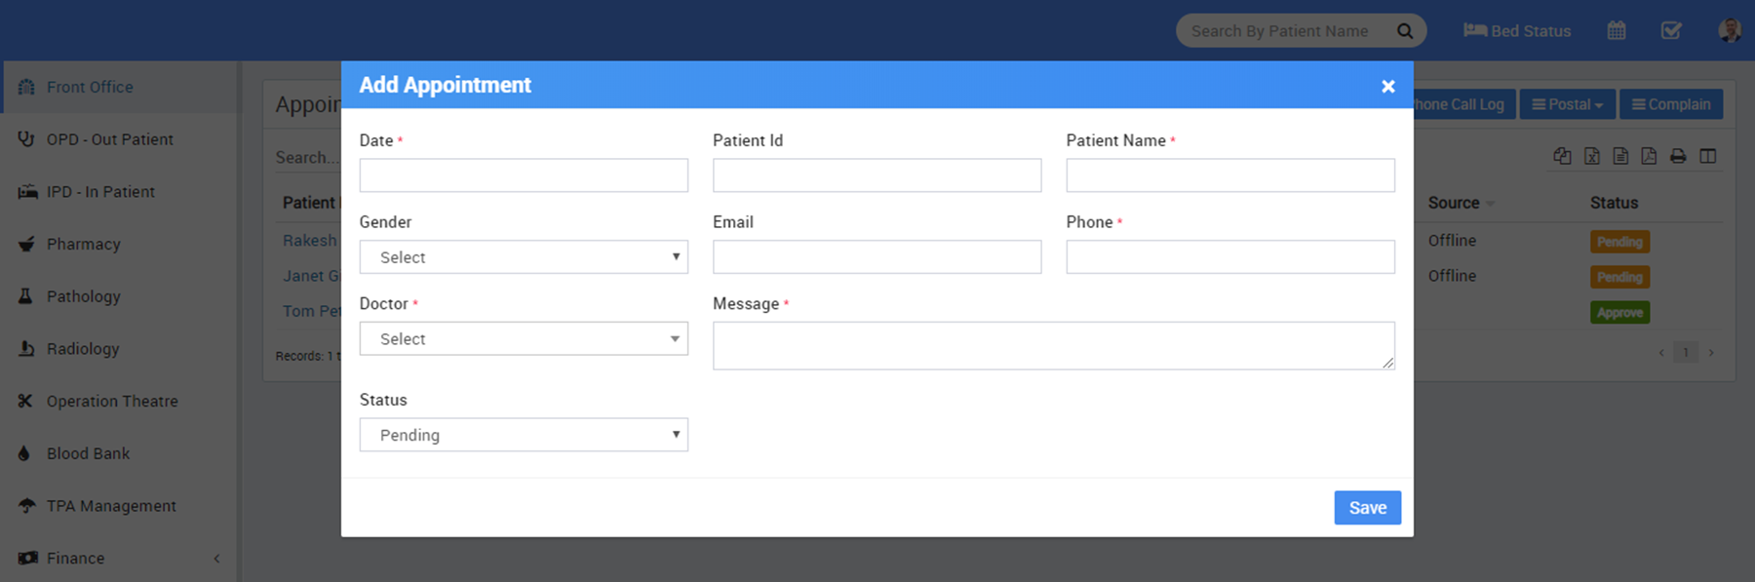Open the task checklist icon
Viewport: 1755px width, 582px height.
(1670, 30)
